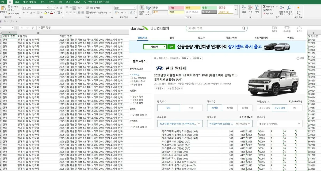This screenshot has height=171, width=321.
Task: Open the 공유 share icon on the car page
Action: pyautogui.click(x=298, y=58)
